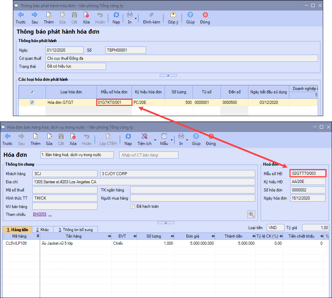
Task: Expand Mẫu dropdown arrow
Action: (x=172, y=140)
